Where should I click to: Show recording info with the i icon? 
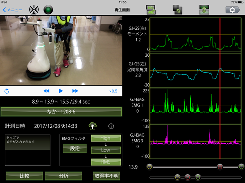pos(111,126)
